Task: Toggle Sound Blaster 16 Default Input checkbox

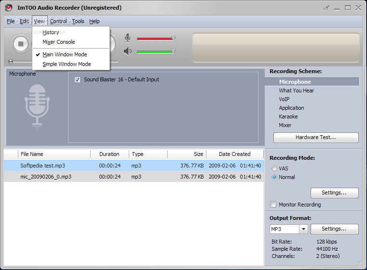Action: 77,79
